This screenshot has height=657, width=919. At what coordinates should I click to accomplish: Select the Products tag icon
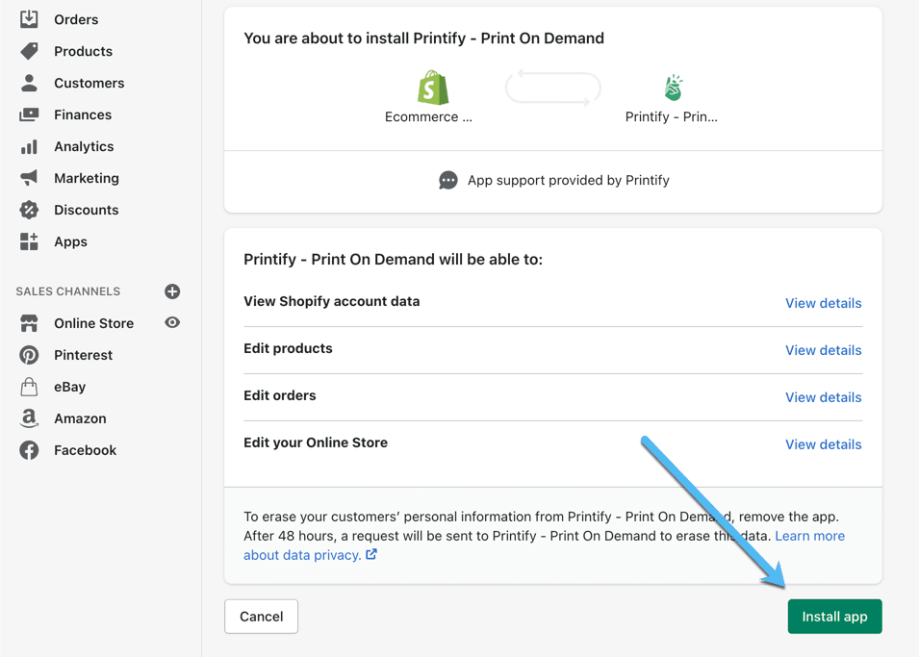tap(29, 51)
